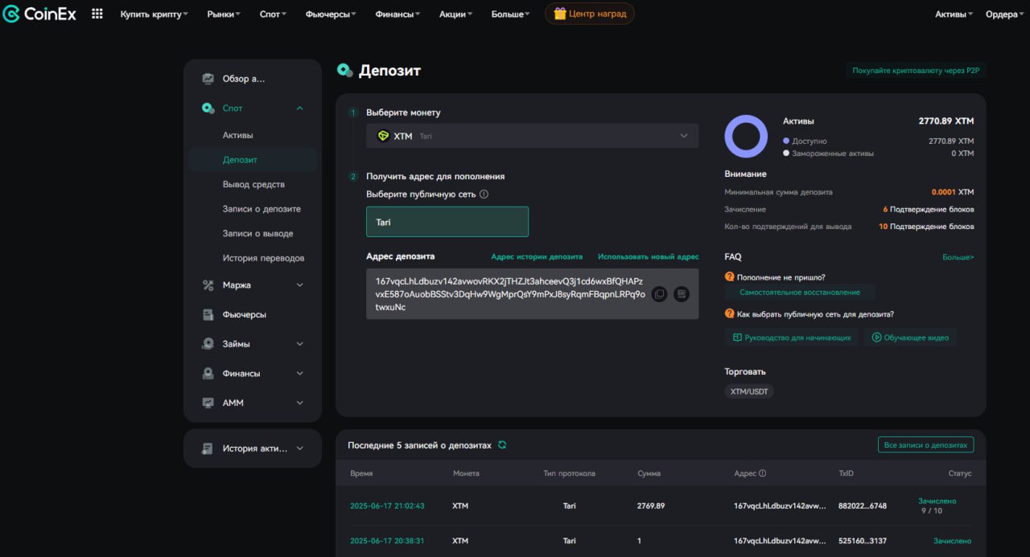The width and height of the screenshot is (1030, 557).
Task: Open Больше link in FAQ
Action: (x=958, y=257)
